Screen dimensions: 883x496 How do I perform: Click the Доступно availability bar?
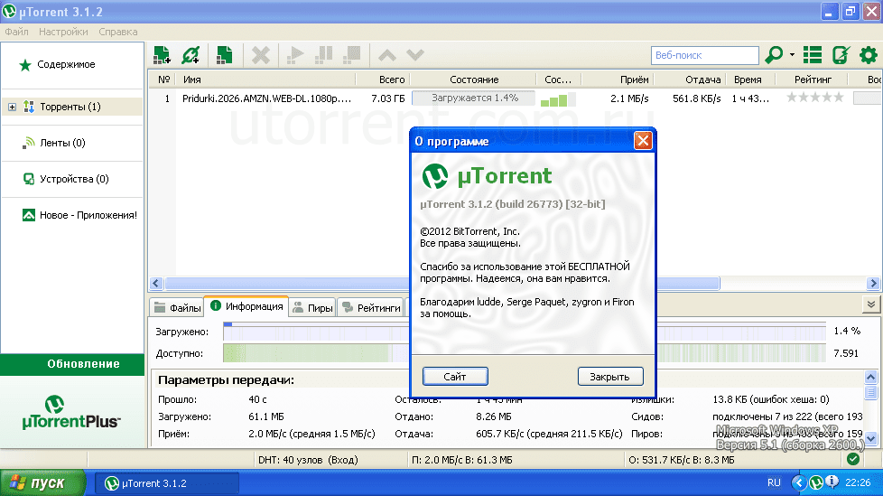click(525, 353)
